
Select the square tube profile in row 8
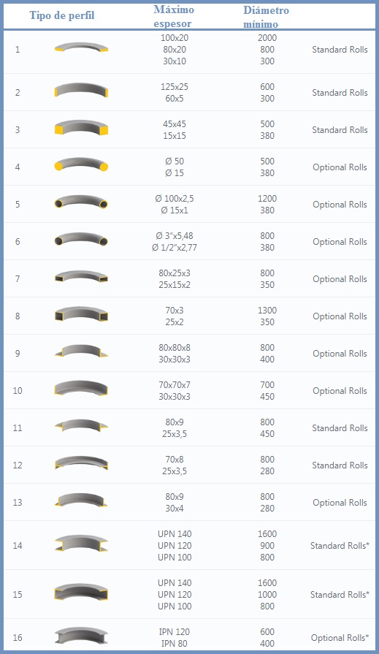point(81,314)
